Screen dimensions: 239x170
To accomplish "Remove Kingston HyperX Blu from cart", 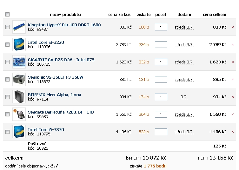I will click(233, 27).
